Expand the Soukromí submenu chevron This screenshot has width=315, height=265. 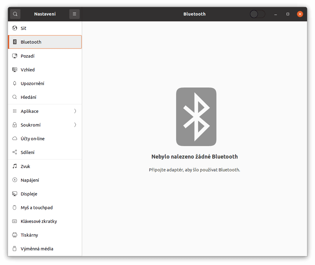[75, 125]
